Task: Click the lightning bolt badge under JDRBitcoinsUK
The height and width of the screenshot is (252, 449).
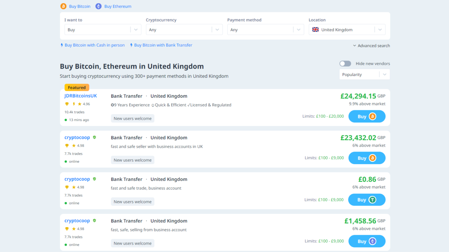Action: click(74, 104)
